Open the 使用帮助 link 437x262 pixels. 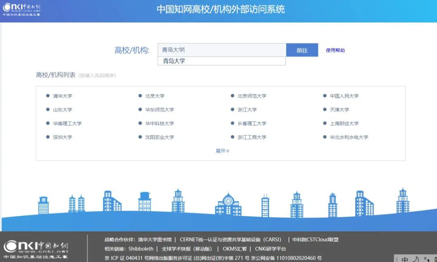335,50
